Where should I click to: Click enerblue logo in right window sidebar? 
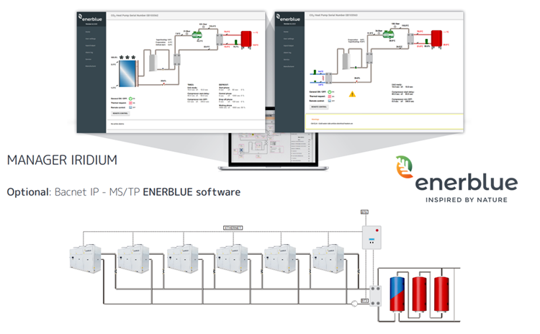[288, 17]
